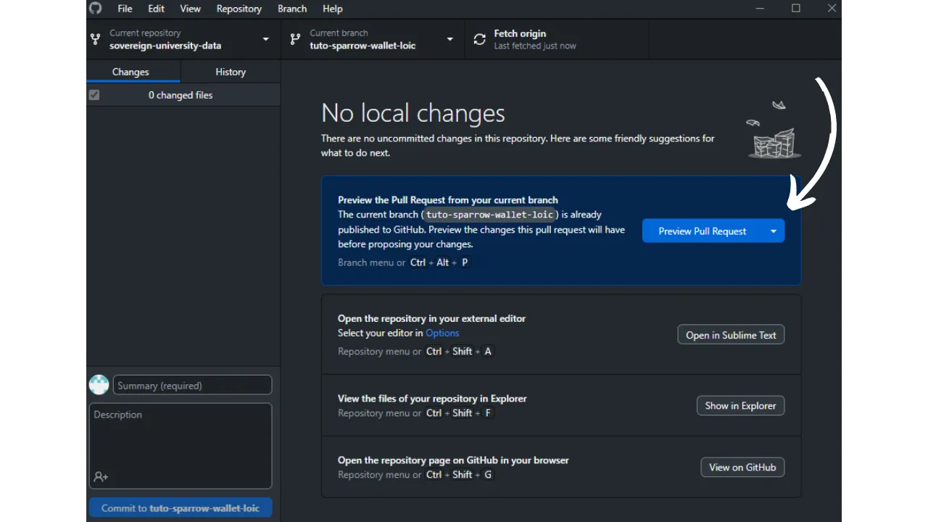Open the Repository menu
928x522 pixels.
point(239,9)
